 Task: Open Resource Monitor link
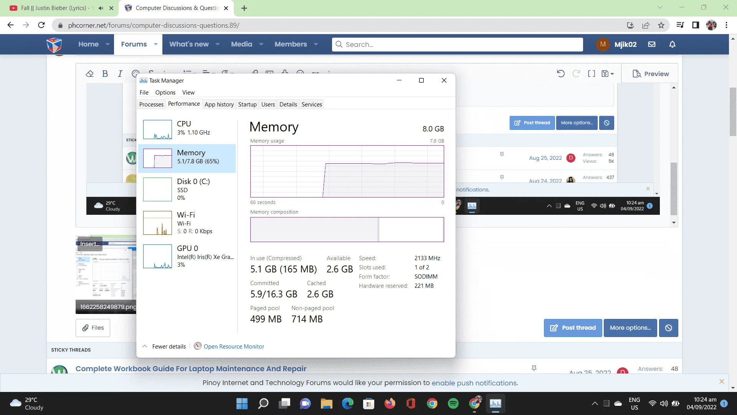(x=234, y=347)
